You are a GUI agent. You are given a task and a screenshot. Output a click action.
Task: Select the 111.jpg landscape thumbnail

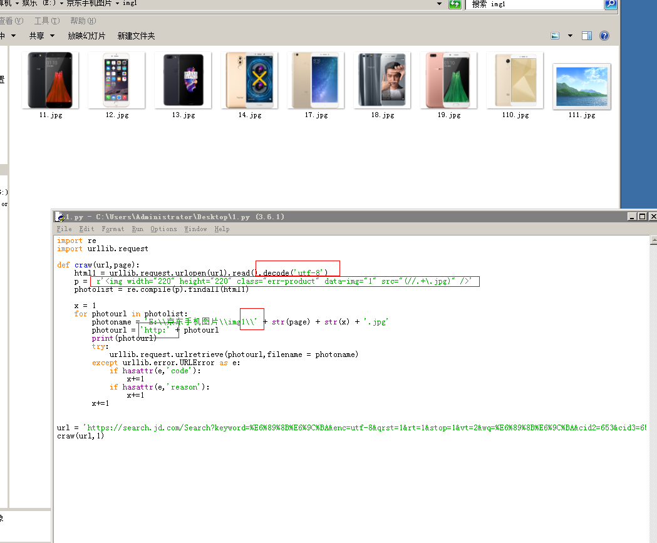click(582, 86)
